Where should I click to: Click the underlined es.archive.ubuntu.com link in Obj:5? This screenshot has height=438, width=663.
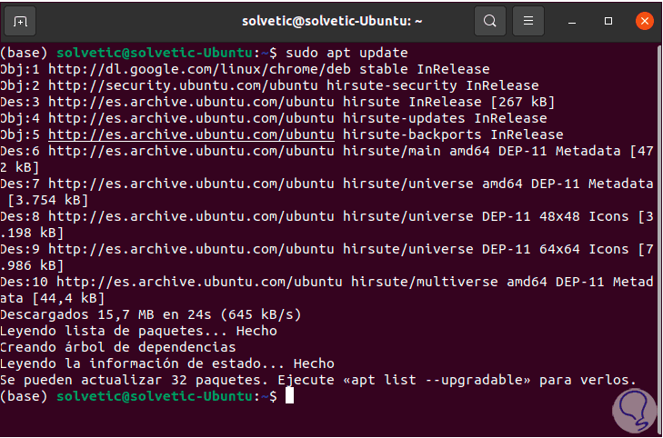click(x=191, y=134)
